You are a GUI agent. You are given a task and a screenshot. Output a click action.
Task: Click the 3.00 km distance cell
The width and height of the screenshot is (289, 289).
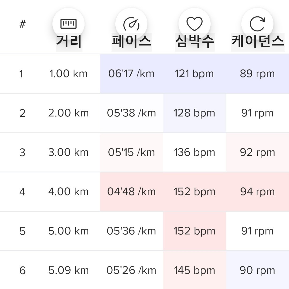tap(69, 153)
